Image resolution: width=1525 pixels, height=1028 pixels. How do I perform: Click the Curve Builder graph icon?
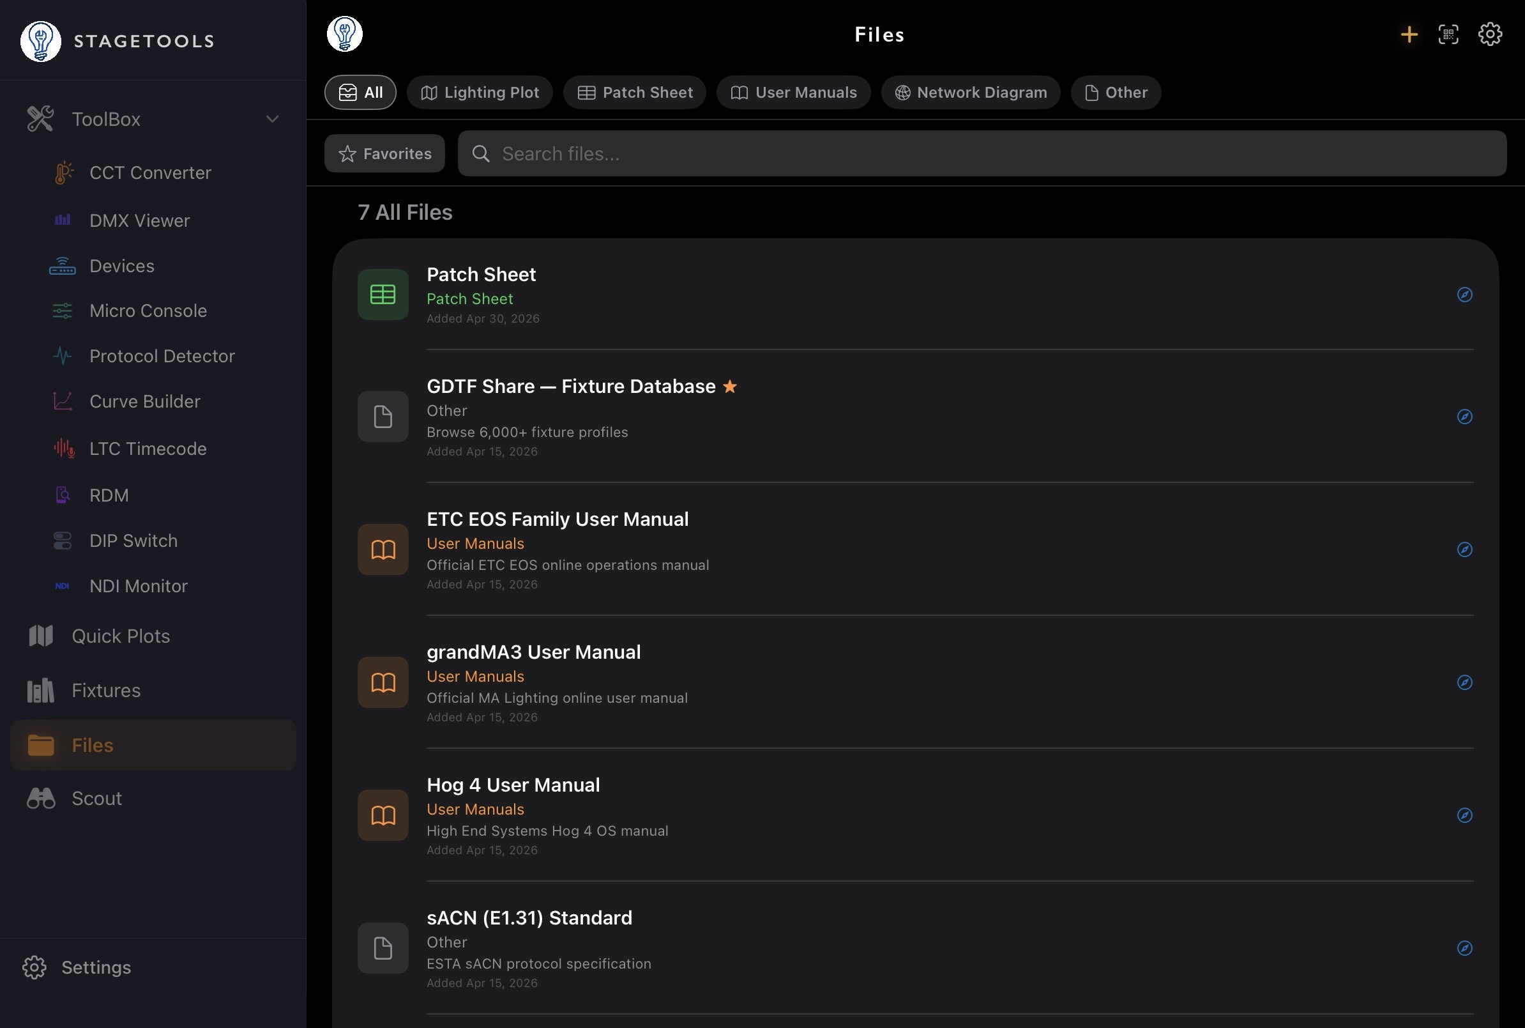tap(62, 401)
